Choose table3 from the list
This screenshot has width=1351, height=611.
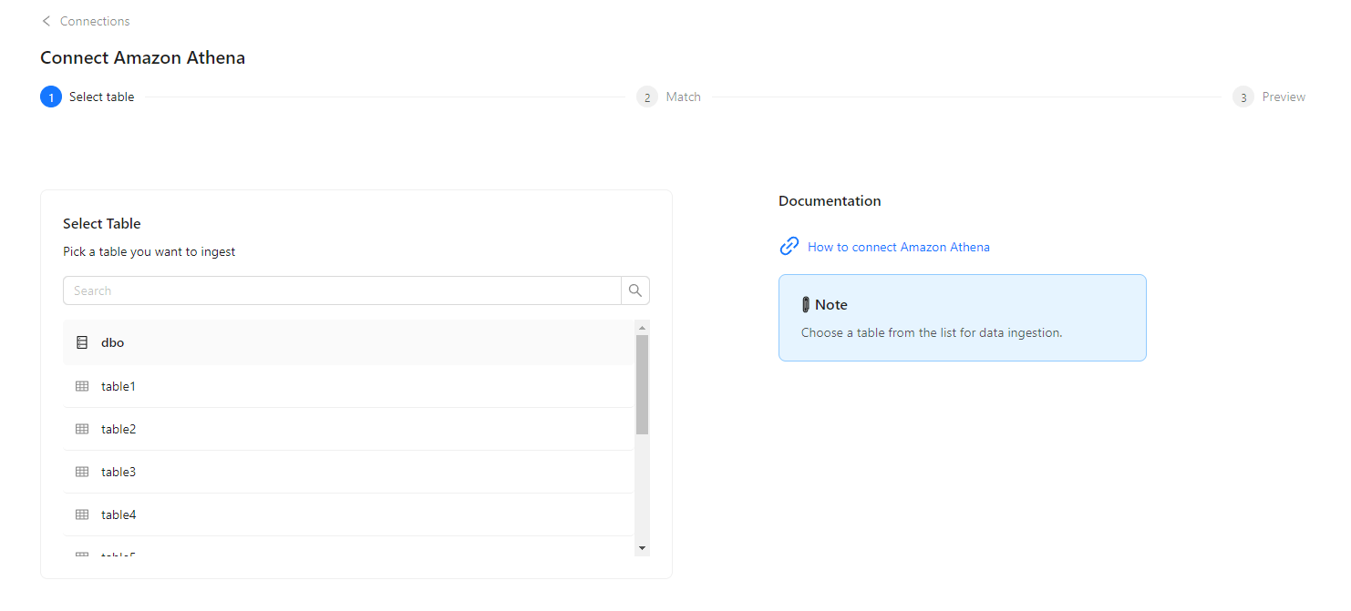point(348,472)
